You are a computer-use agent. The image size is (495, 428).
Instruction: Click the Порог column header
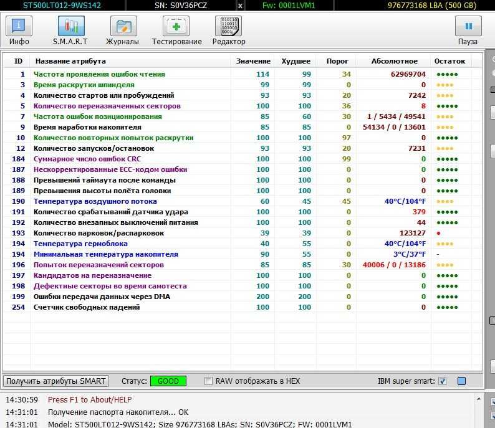tap(337, 61)
